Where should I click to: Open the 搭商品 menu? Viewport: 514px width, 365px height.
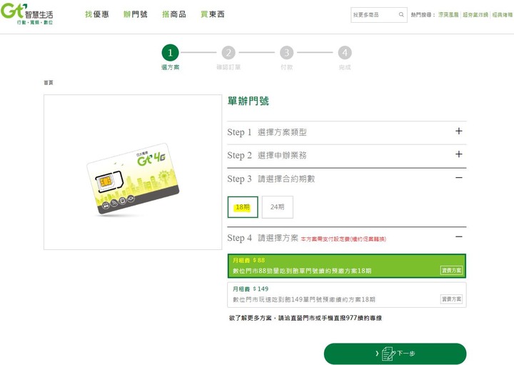coord(174,14)
